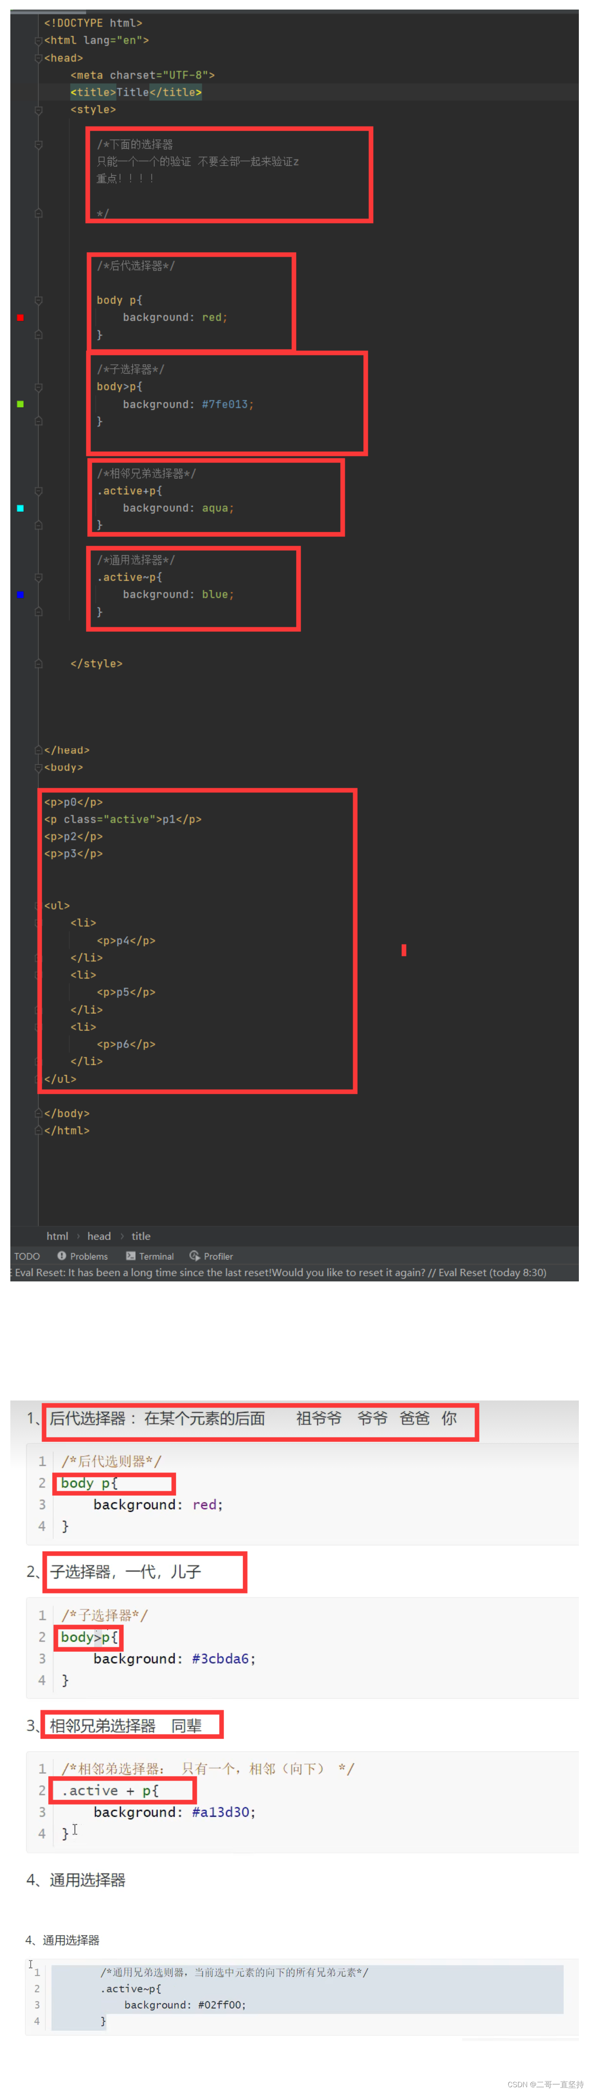This screenshot has height=2092, width=590.
Task: Click the background: aqua; declaration
Action: [179, 508]
